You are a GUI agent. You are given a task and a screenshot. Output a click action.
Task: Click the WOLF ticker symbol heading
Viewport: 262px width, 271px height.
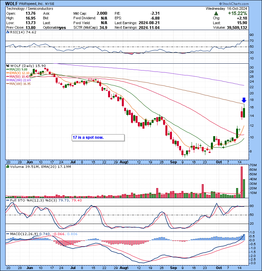(x=12, y=3)
